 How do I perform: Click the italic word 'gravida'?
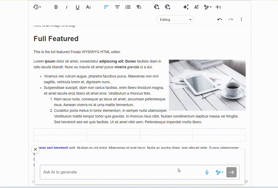(133, 67)
